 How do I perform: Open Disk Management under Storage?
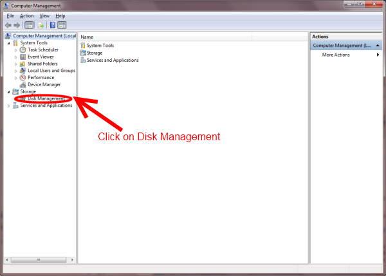click(46, 98)
